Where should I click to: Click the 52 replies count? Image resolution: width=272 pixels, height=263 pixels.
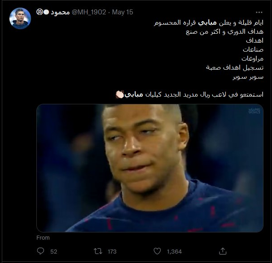pyautogui.click(x=53, y=251)
